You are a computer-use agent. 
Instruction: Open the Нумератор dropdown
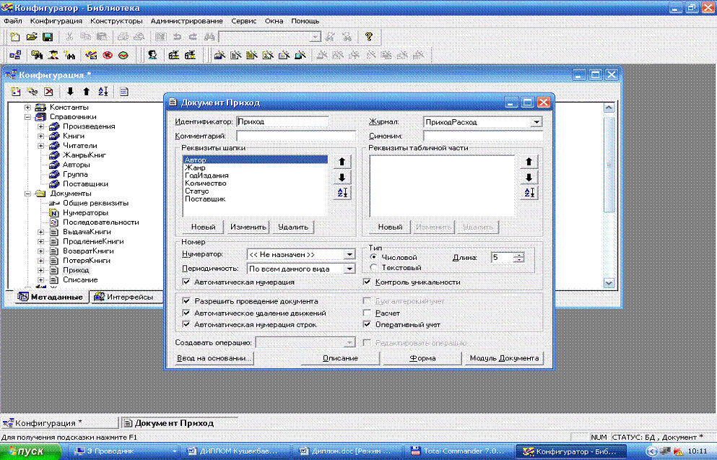coord(349,254)
